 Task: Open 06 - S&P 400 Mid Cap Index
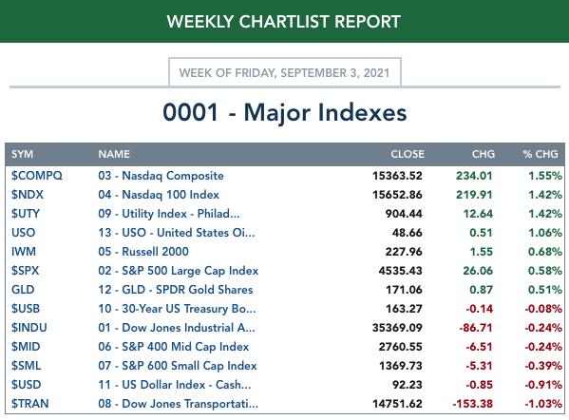click(174, 347)
